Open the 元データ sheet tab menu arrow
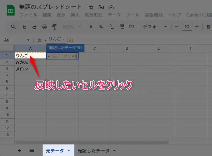 tap(69, 151)
